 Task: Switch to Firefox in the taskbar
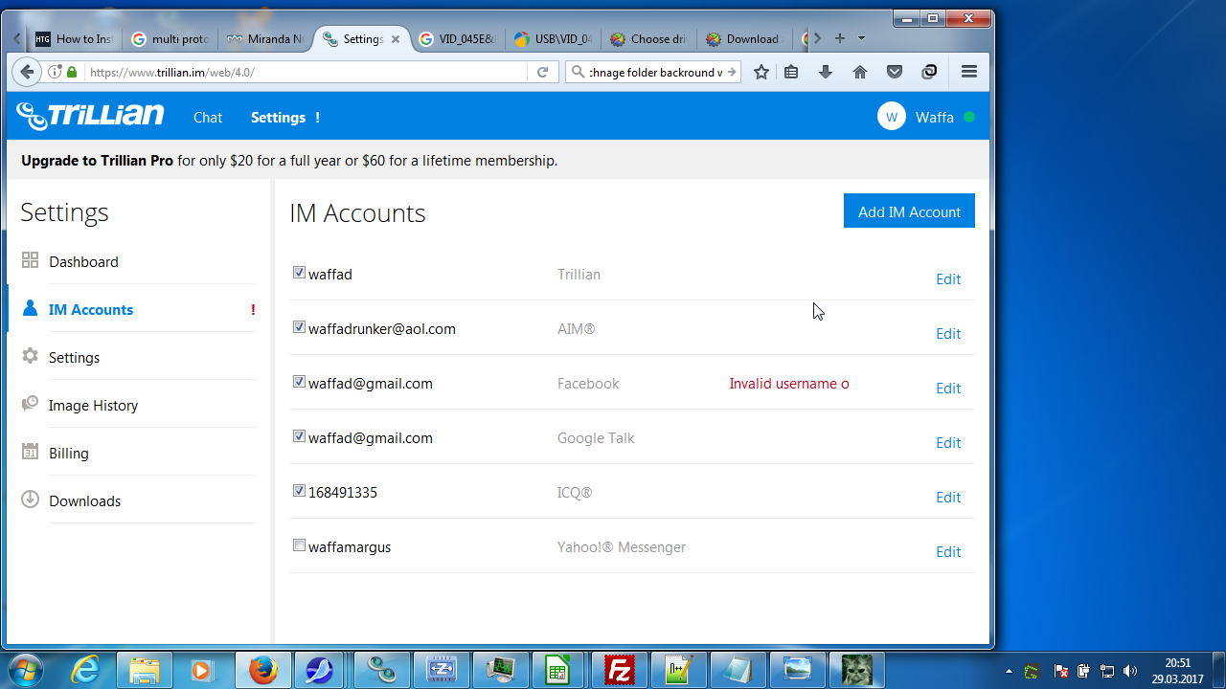pyautogui.click(x=262, y=670)
